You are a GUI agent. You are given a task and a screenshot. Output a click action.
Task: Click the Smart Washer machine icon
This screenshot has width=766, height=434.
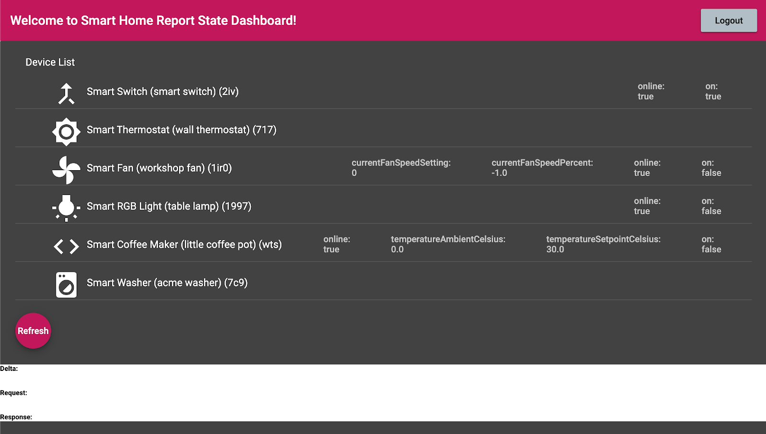(x=66, y=285)
